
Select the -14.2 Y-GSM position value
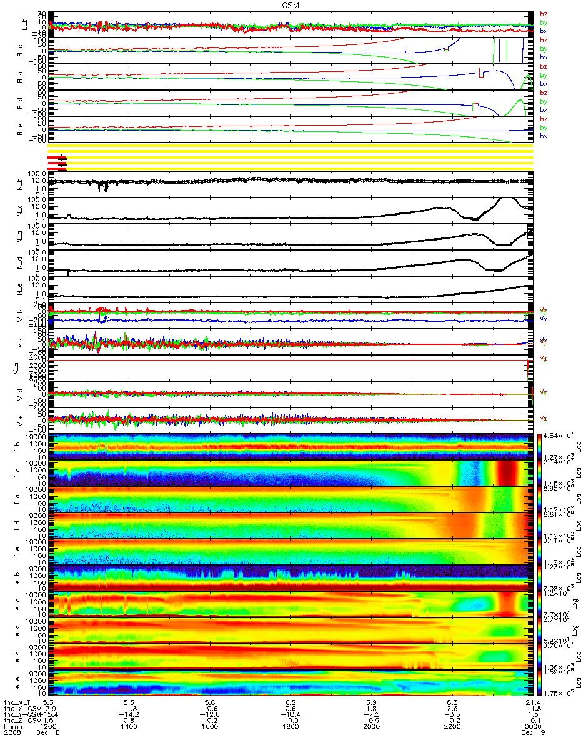129,714
